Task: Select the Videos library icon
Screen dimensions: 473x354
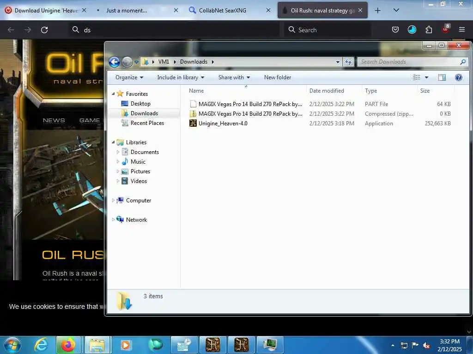Action: 125,181
